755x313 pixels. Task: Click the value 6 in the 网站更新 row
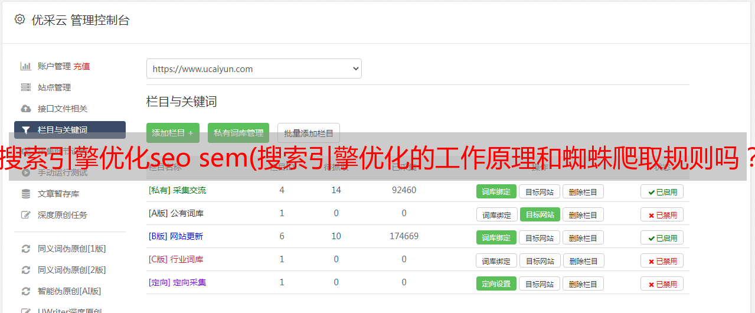[282, 236]
